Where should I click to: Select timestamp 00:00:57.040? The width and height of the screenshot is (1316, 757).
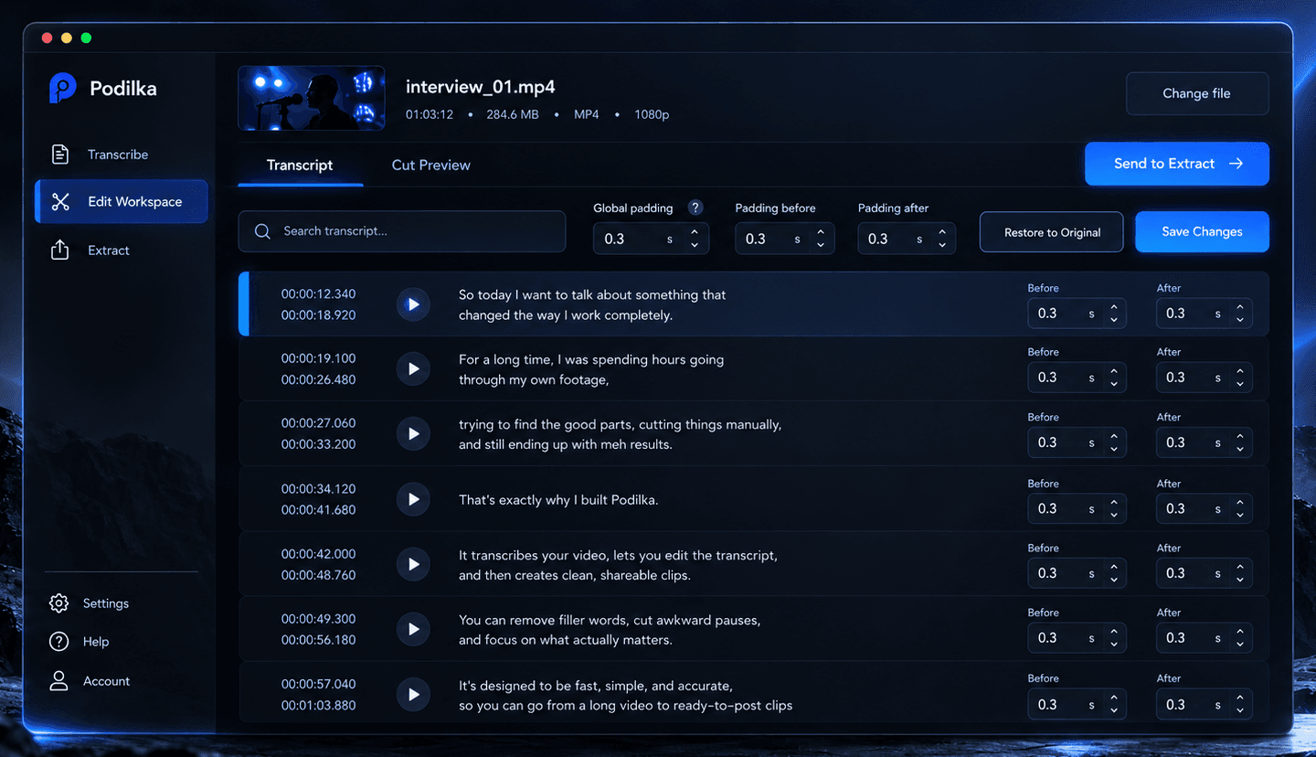click(x=319, y=684)
